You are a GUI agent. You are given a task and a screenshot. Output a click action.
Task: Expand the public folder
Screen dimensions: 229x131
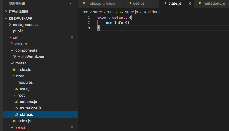[10, 31]
